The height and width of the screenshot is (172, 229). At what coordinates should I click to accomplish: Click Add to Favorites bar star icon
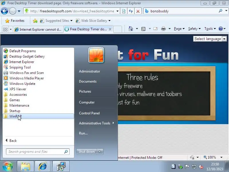(35, 21)
